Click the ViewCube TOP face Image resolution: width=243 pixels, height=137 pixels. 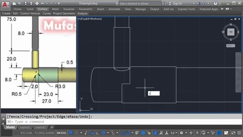coord(231,32)
